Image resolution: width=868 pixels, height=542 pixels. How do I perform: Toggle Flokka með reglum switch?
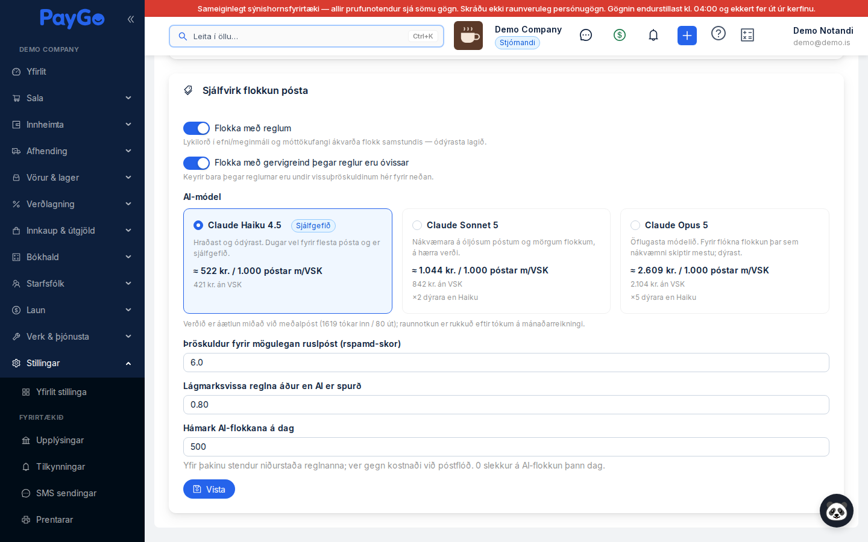pyautogui.click(x=197, y=128)
